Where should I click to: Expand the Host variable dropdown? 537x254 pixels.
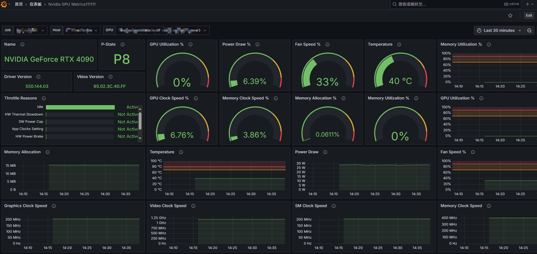pyautogui.click(x=82, y=30)
